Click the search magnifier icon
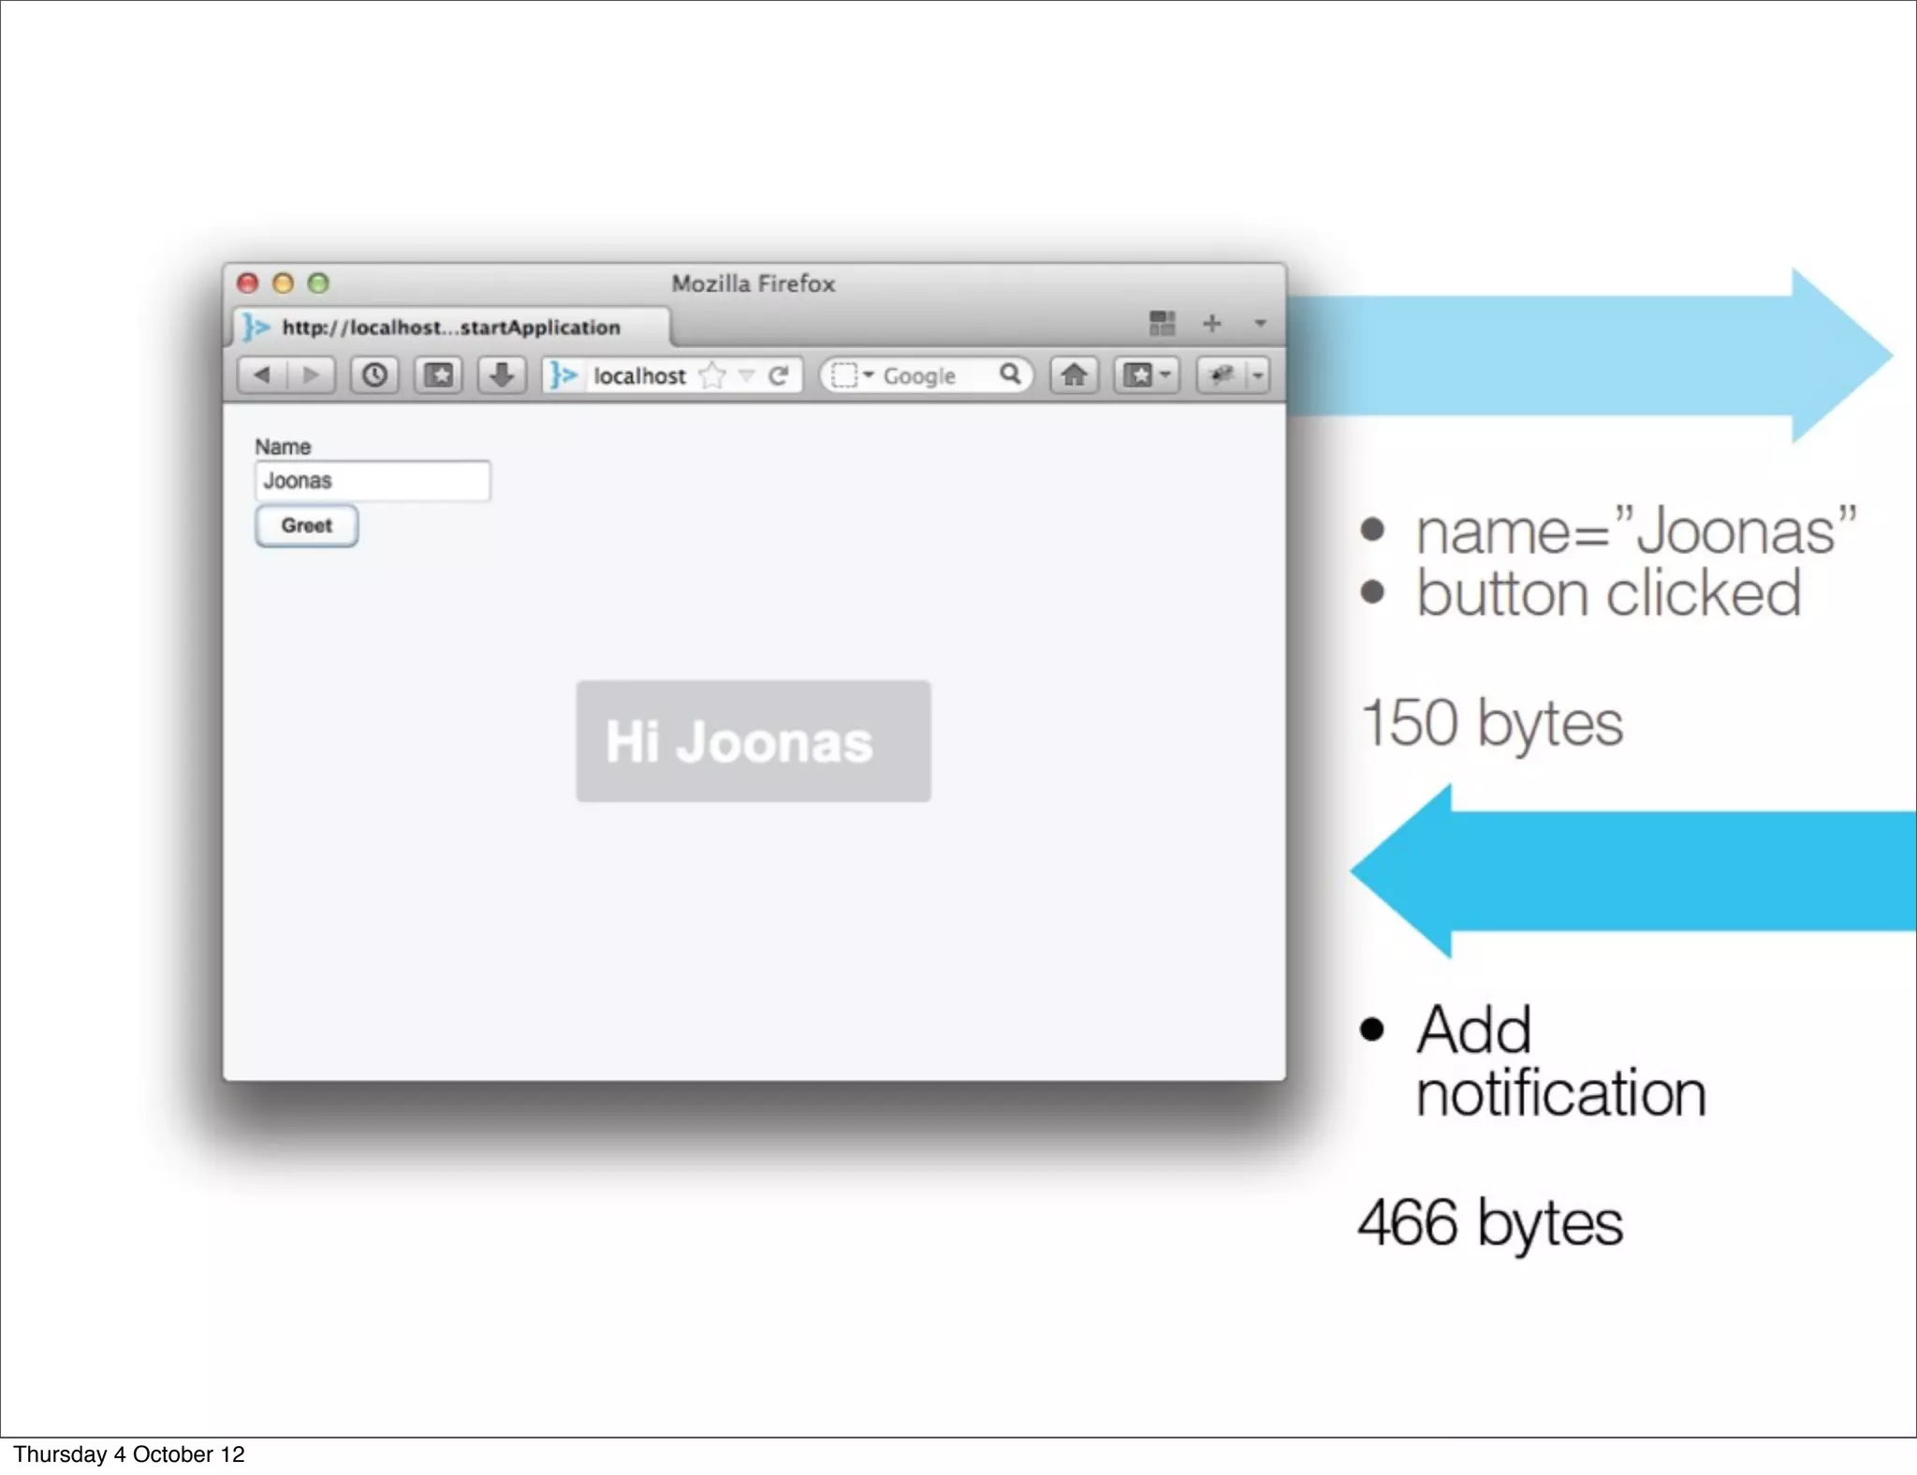1917x1475 pixels. click(1010, 374)
